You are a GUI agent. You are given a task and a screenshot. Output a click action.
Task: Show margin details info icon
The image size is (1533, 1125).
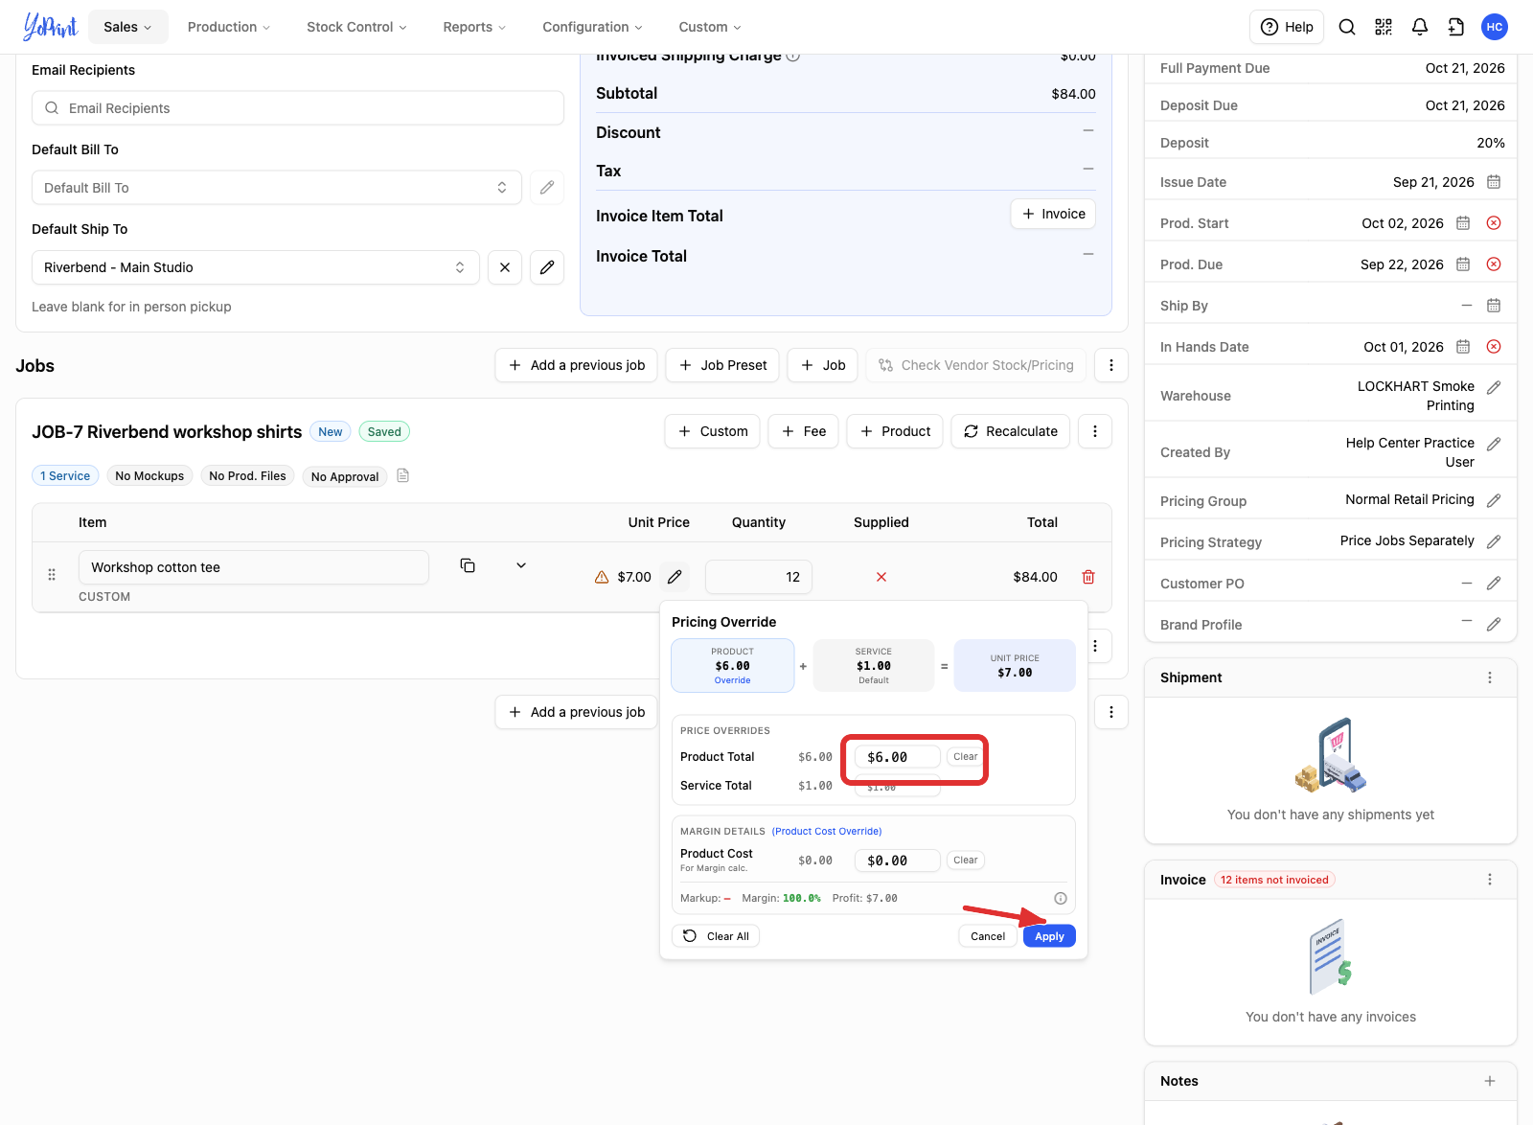point(1061,898)
